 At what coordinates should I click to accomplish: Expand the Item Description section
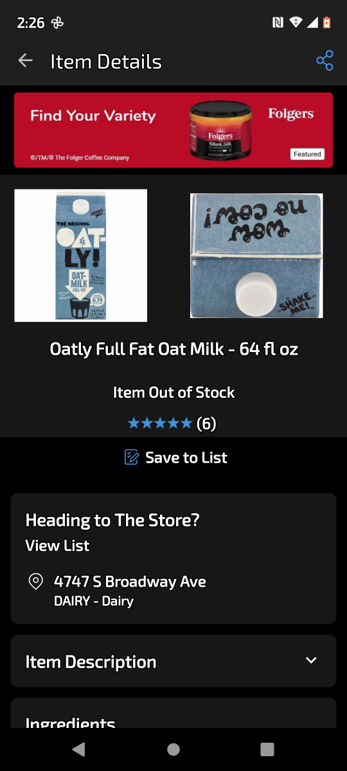pos(173,661)
